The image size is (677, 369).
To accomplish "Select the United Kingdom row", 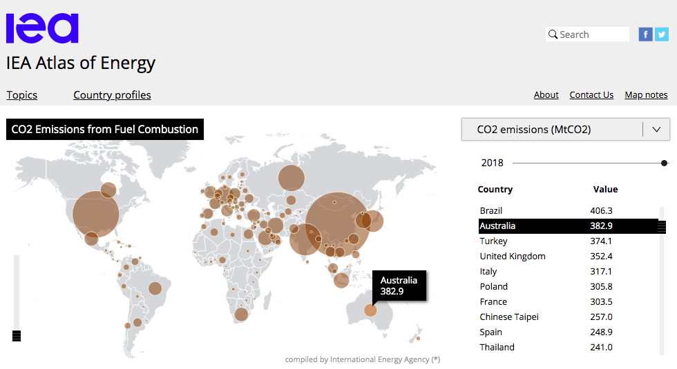I will (568, 256).
